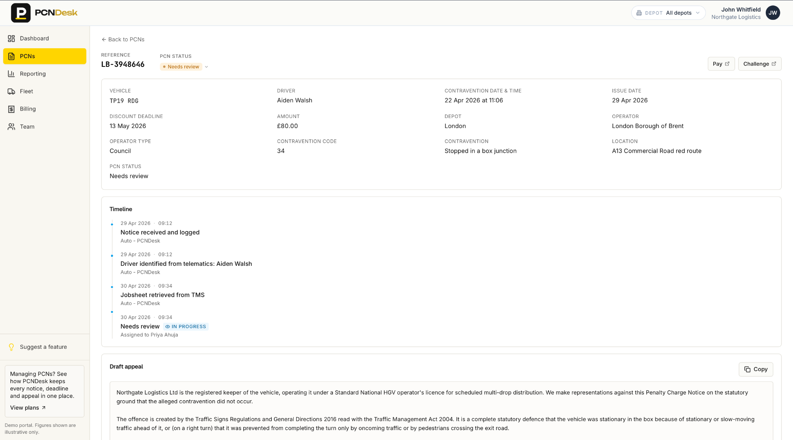Click location A13 Commercial Road red route
The width and height of the screenshot is (793, 440).
click(657, 151)
